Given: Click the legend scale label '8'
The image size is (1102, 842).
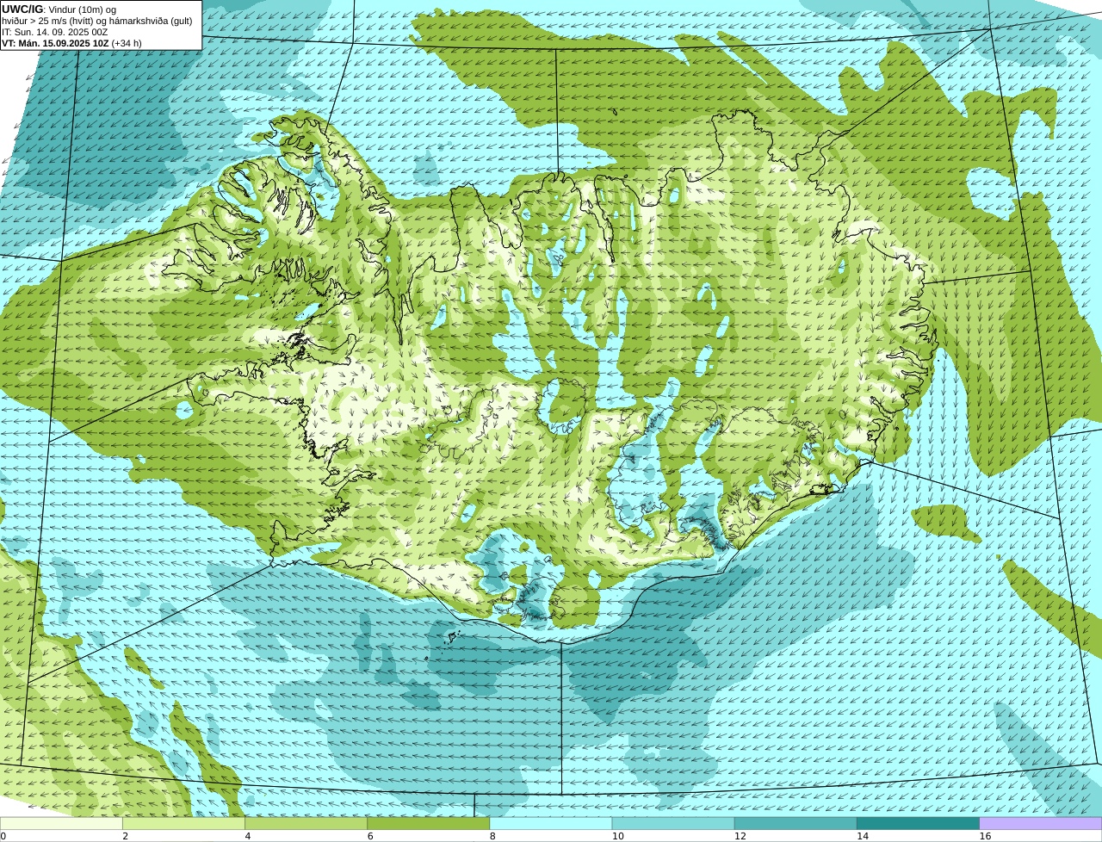Looking at the screenshot, I should tap(492, 836).
